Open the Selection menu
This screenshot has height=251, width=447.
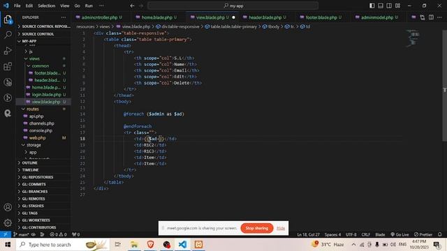click(x=47, y=6)
